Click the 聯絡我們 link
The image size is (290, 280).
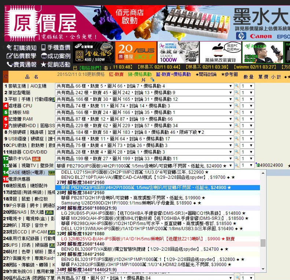[x=90, y=68]
